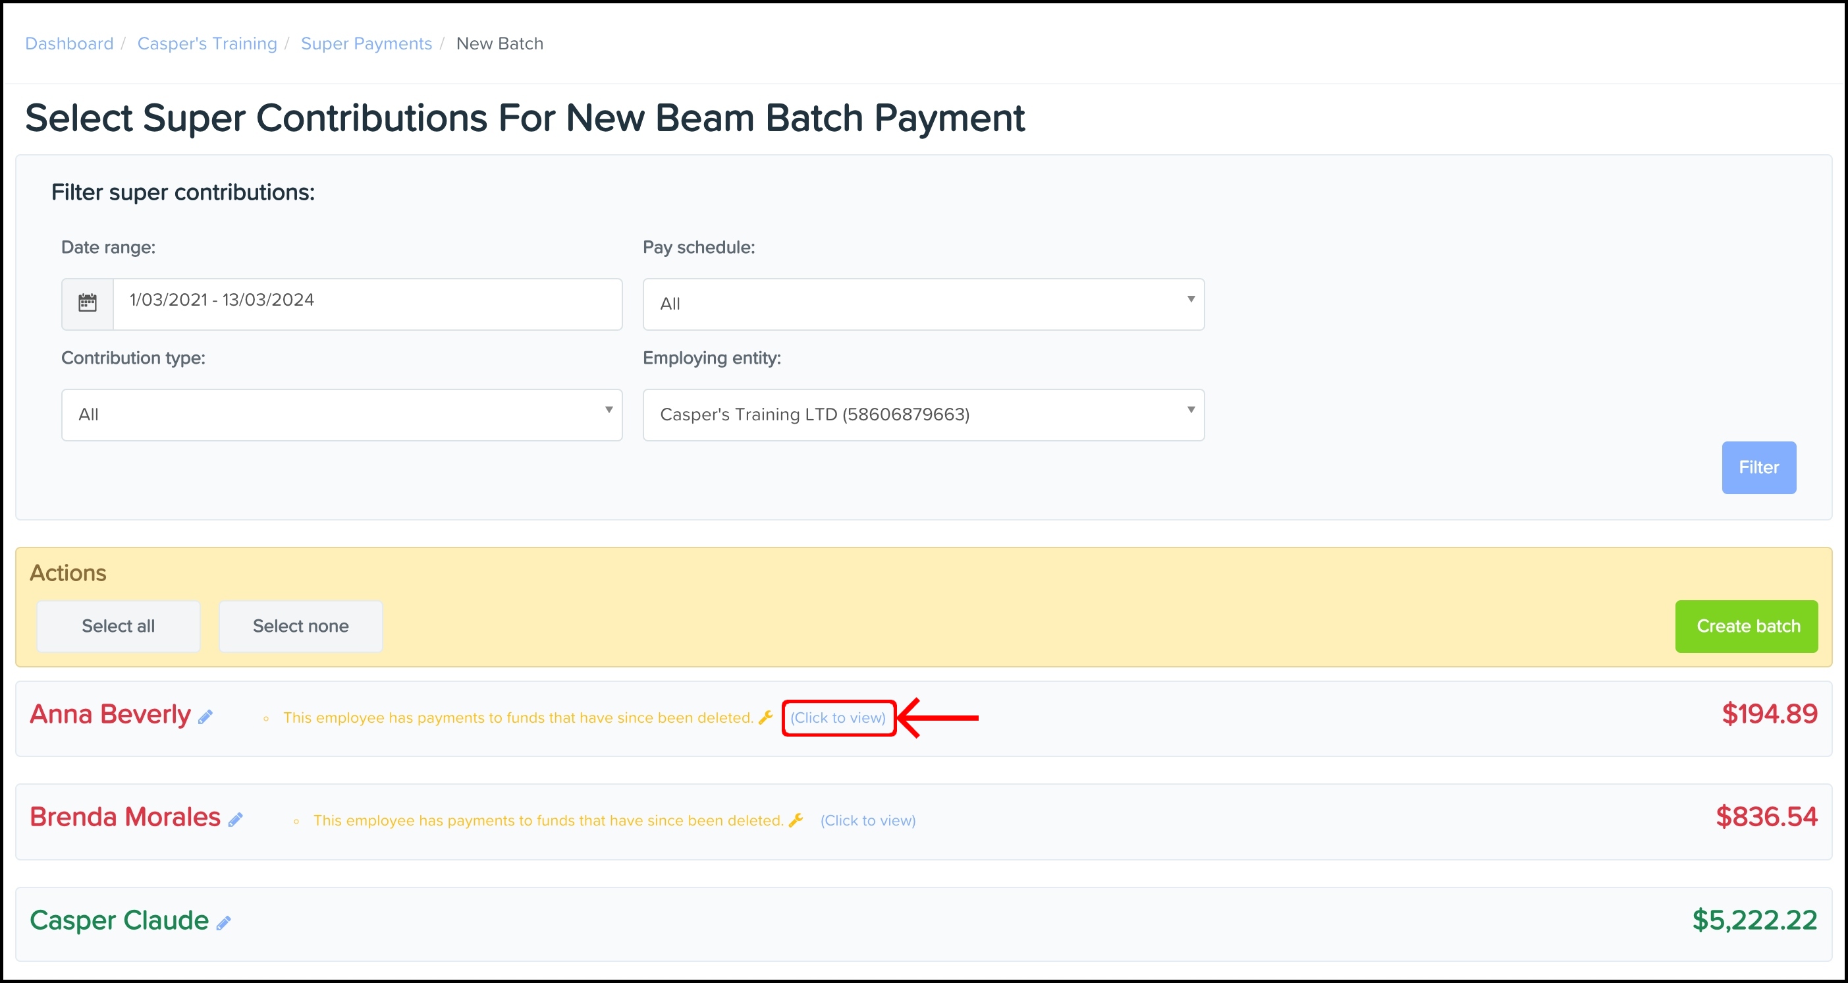Click the calendar icon beside date range
Viewport: 1848px width, 983px height.
click(88, 304)
